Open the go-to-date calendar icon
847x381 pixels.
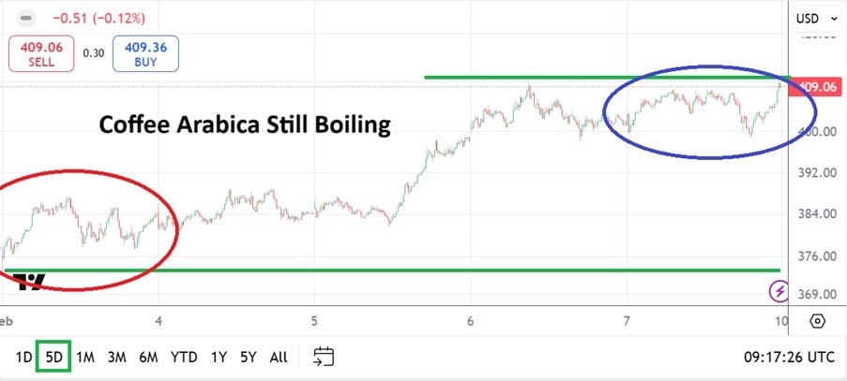pyautogui.click(x=324, y=357)
